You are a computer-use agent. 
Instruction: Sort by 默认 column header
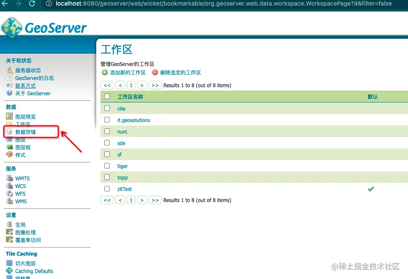pos(373,97)
